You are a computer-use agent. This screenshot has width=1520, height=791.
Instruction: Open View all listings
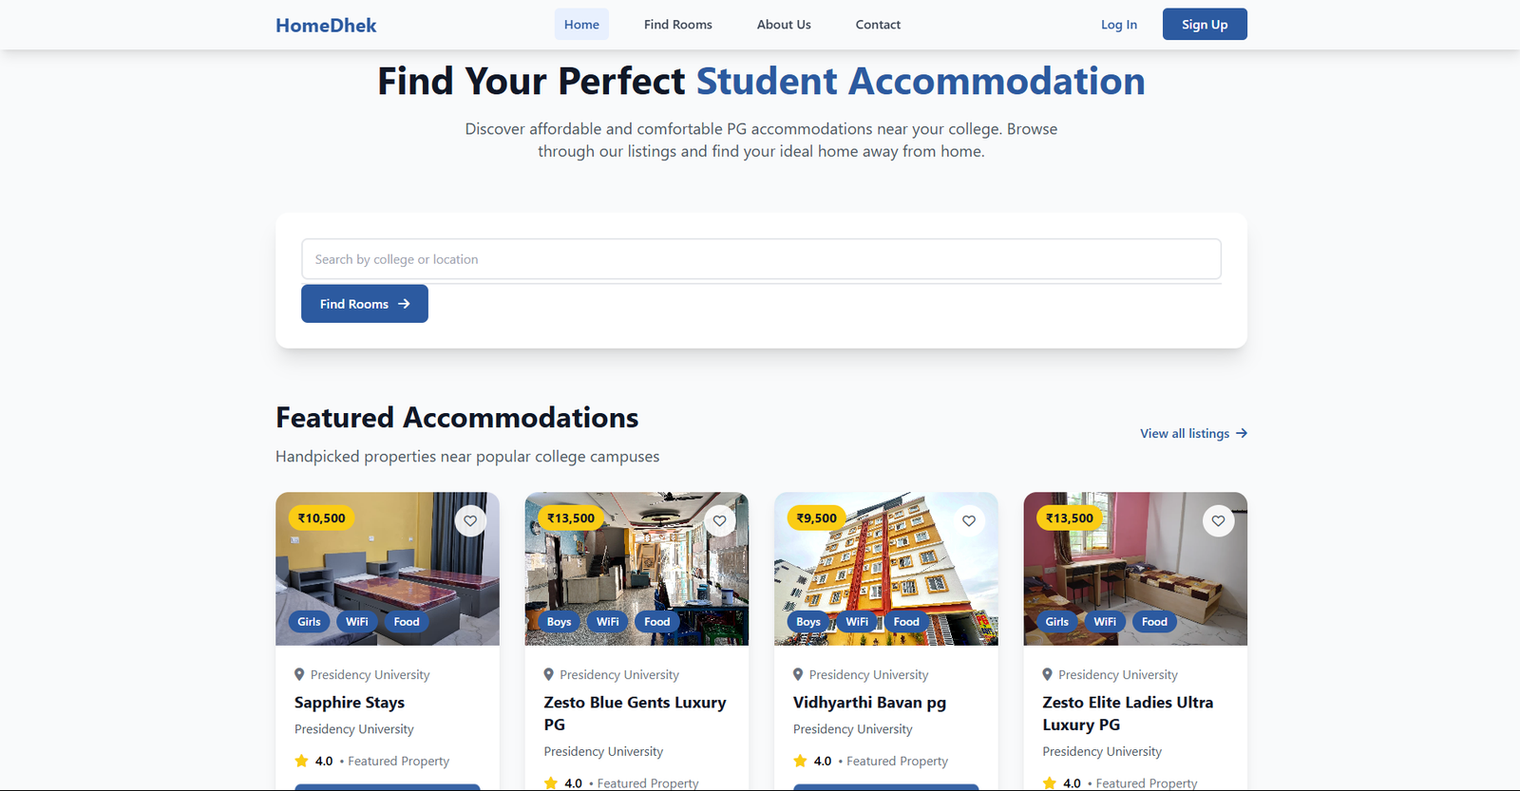coord(1185,433)
